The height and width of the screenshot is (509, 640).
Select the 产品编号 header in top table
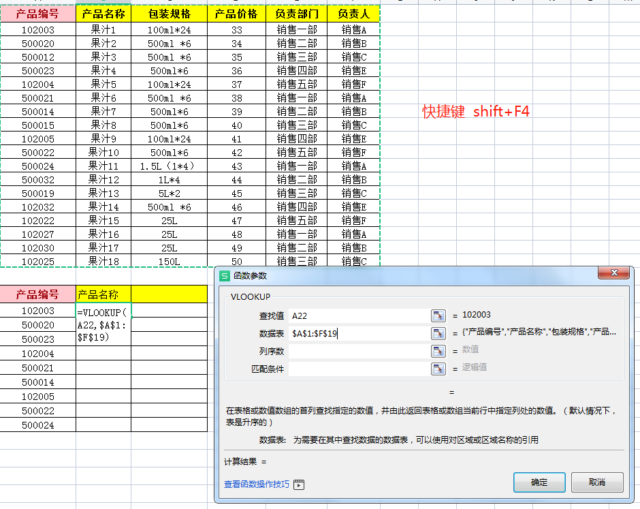[x=37, y=14]
